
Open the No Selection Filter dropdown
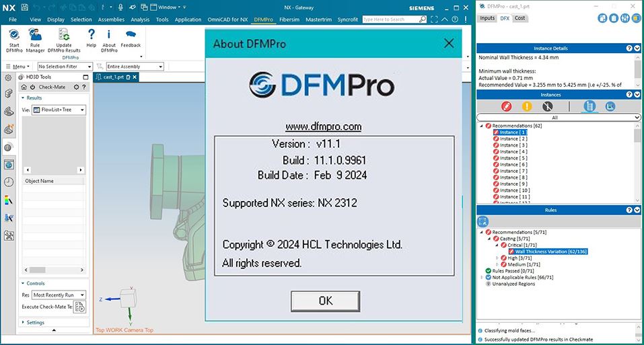(x=65, y=67)
